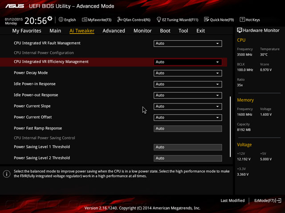
Task: Select the Idle Power-out Response label
Action: click(36, 95)
